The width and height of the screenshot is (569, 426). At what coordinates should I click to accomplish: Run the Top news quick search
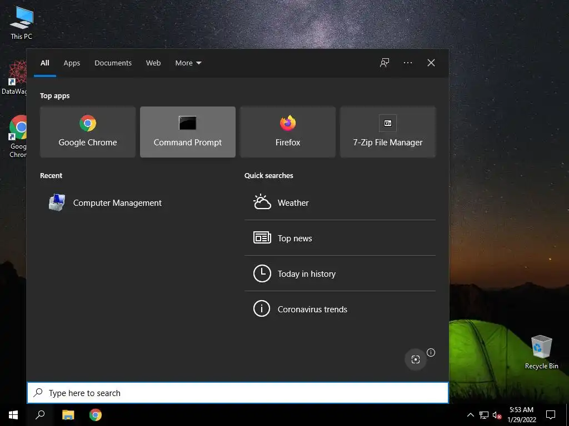pos(340,238)
